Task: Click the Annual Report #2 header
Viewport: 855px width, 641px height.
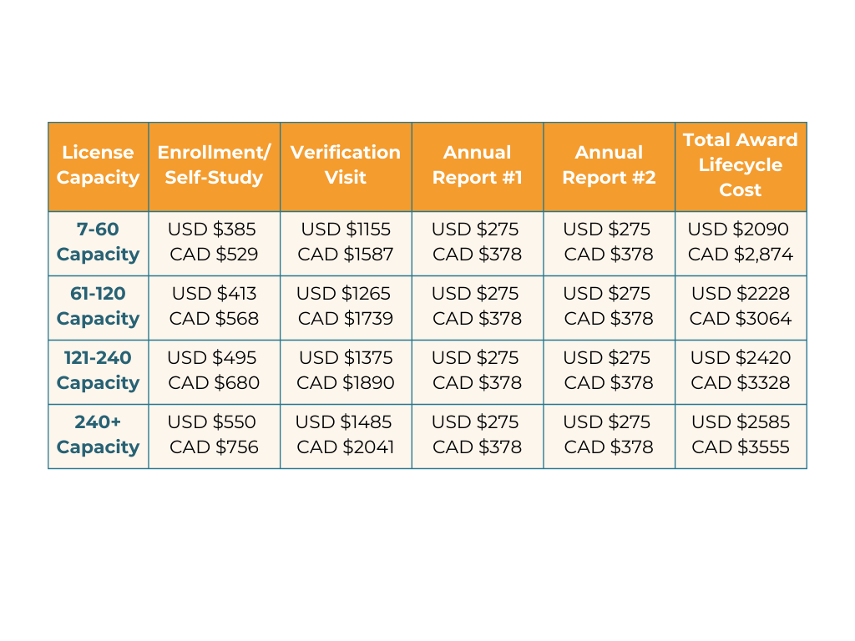Action: [609, 165]
